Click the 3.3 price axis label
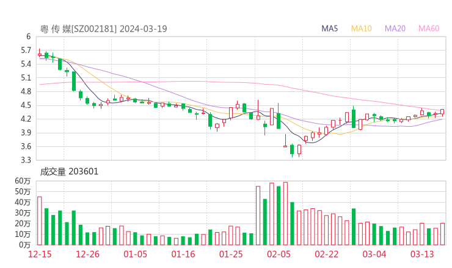The image size is (452, 268). 26,160
